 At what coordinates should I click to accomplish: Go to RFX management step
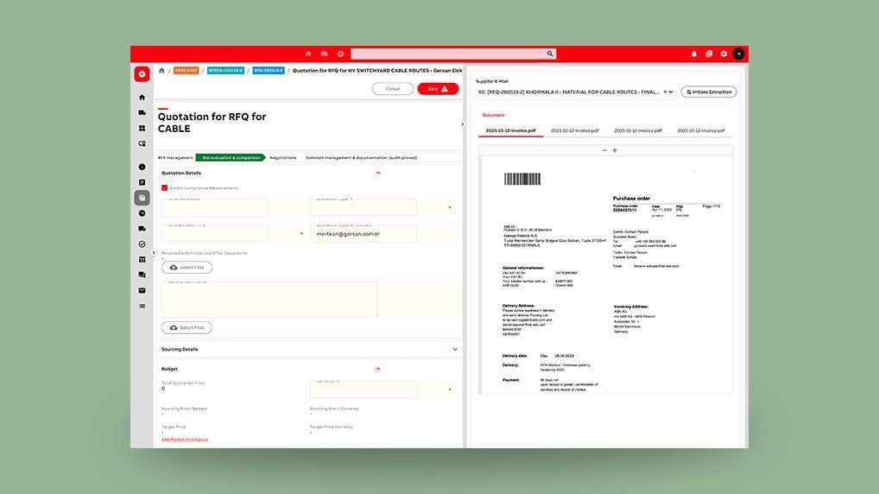click(175, 157)
